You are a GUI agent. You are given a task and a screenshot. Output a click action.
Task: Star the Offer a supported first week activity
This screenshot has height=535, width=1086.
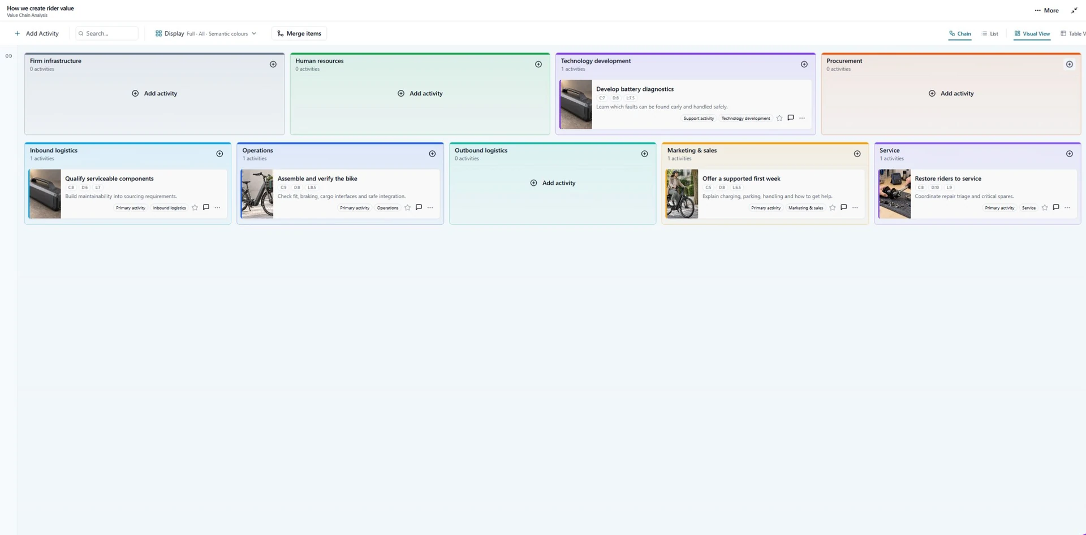[x=833, y=207]
